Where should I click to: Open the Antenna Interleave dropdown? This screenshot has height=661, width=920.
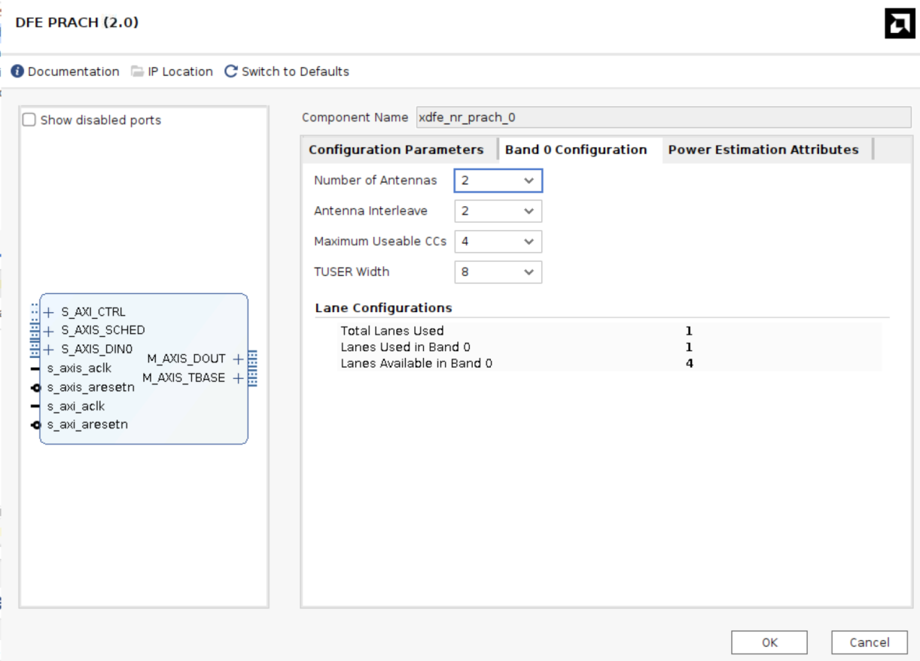click(x=498, y=211)
